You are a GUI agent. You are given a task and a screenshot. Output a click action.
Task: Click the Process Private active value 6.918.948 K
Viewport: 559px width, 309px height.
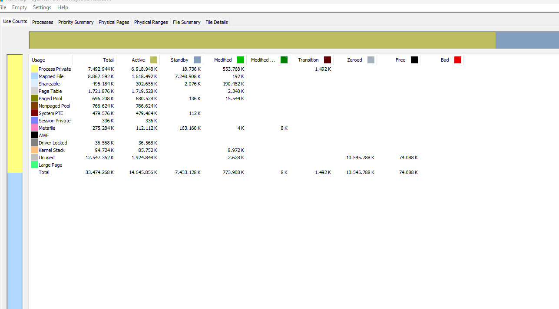point(145,69)
